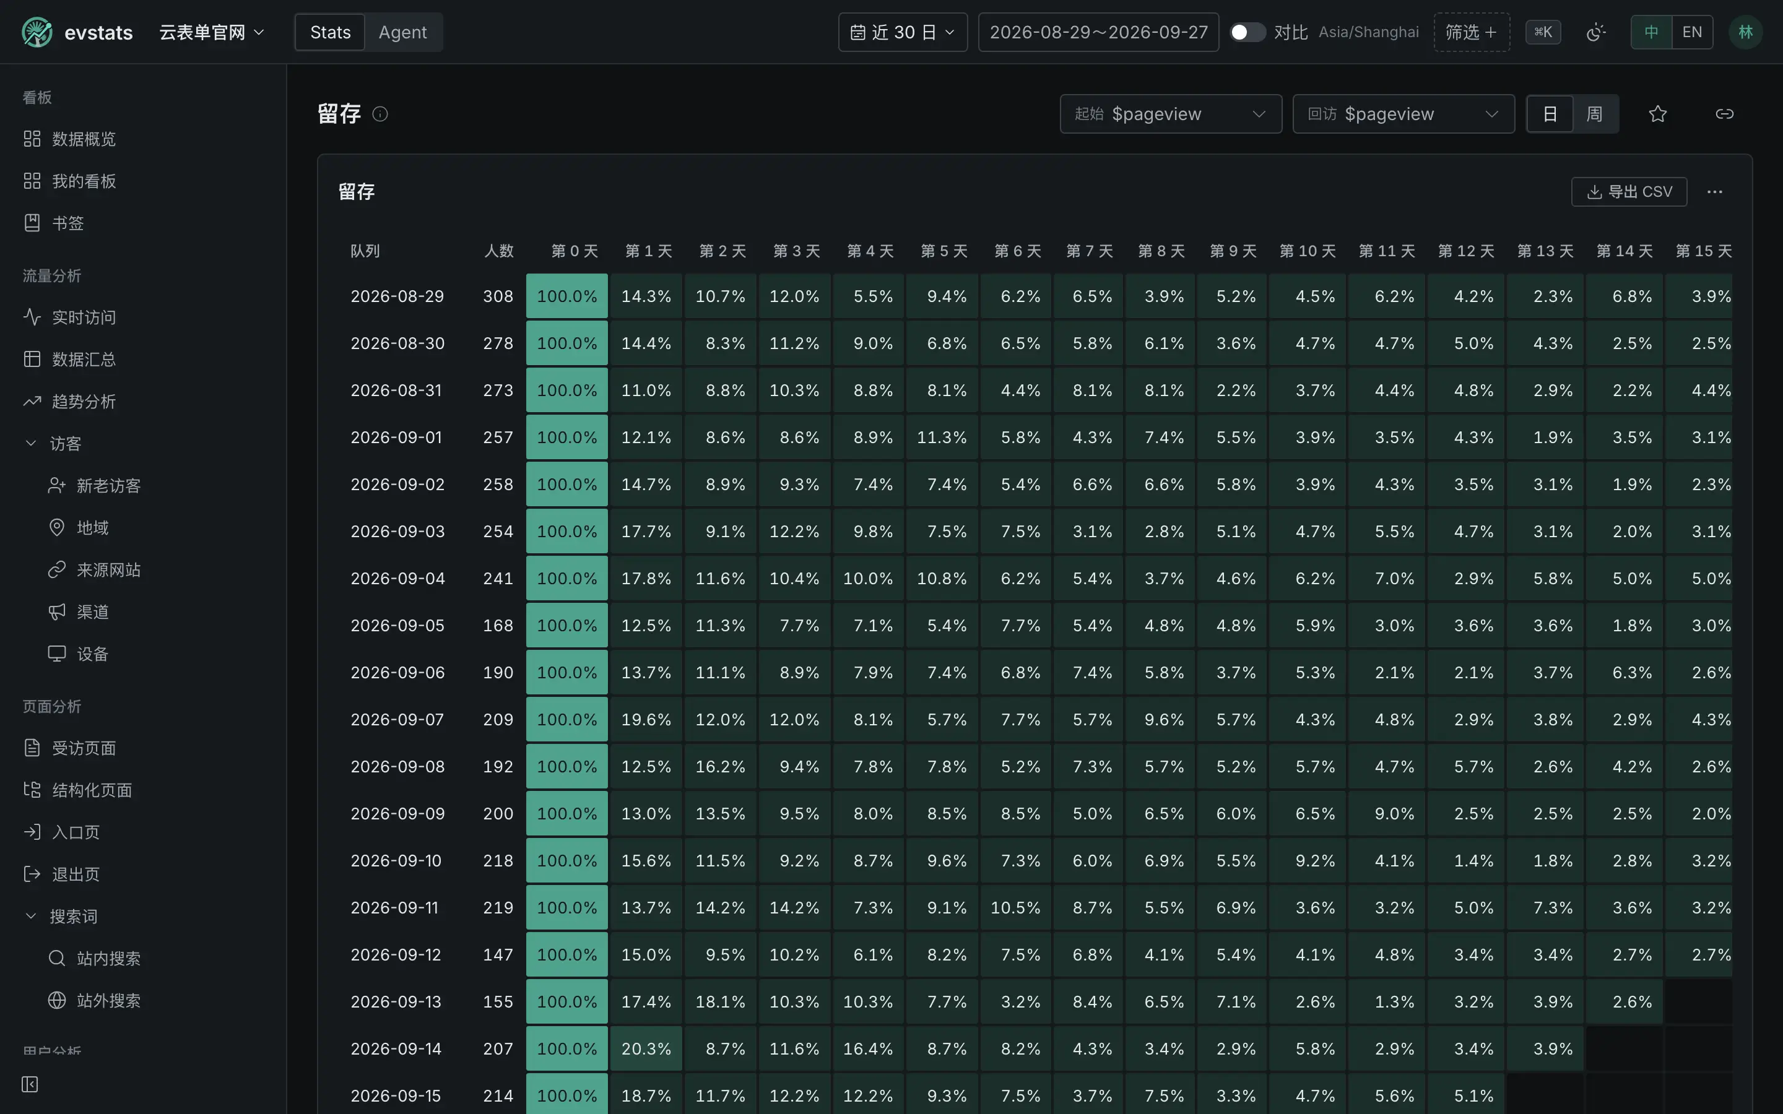Favorite this report with star icon

1658,113
